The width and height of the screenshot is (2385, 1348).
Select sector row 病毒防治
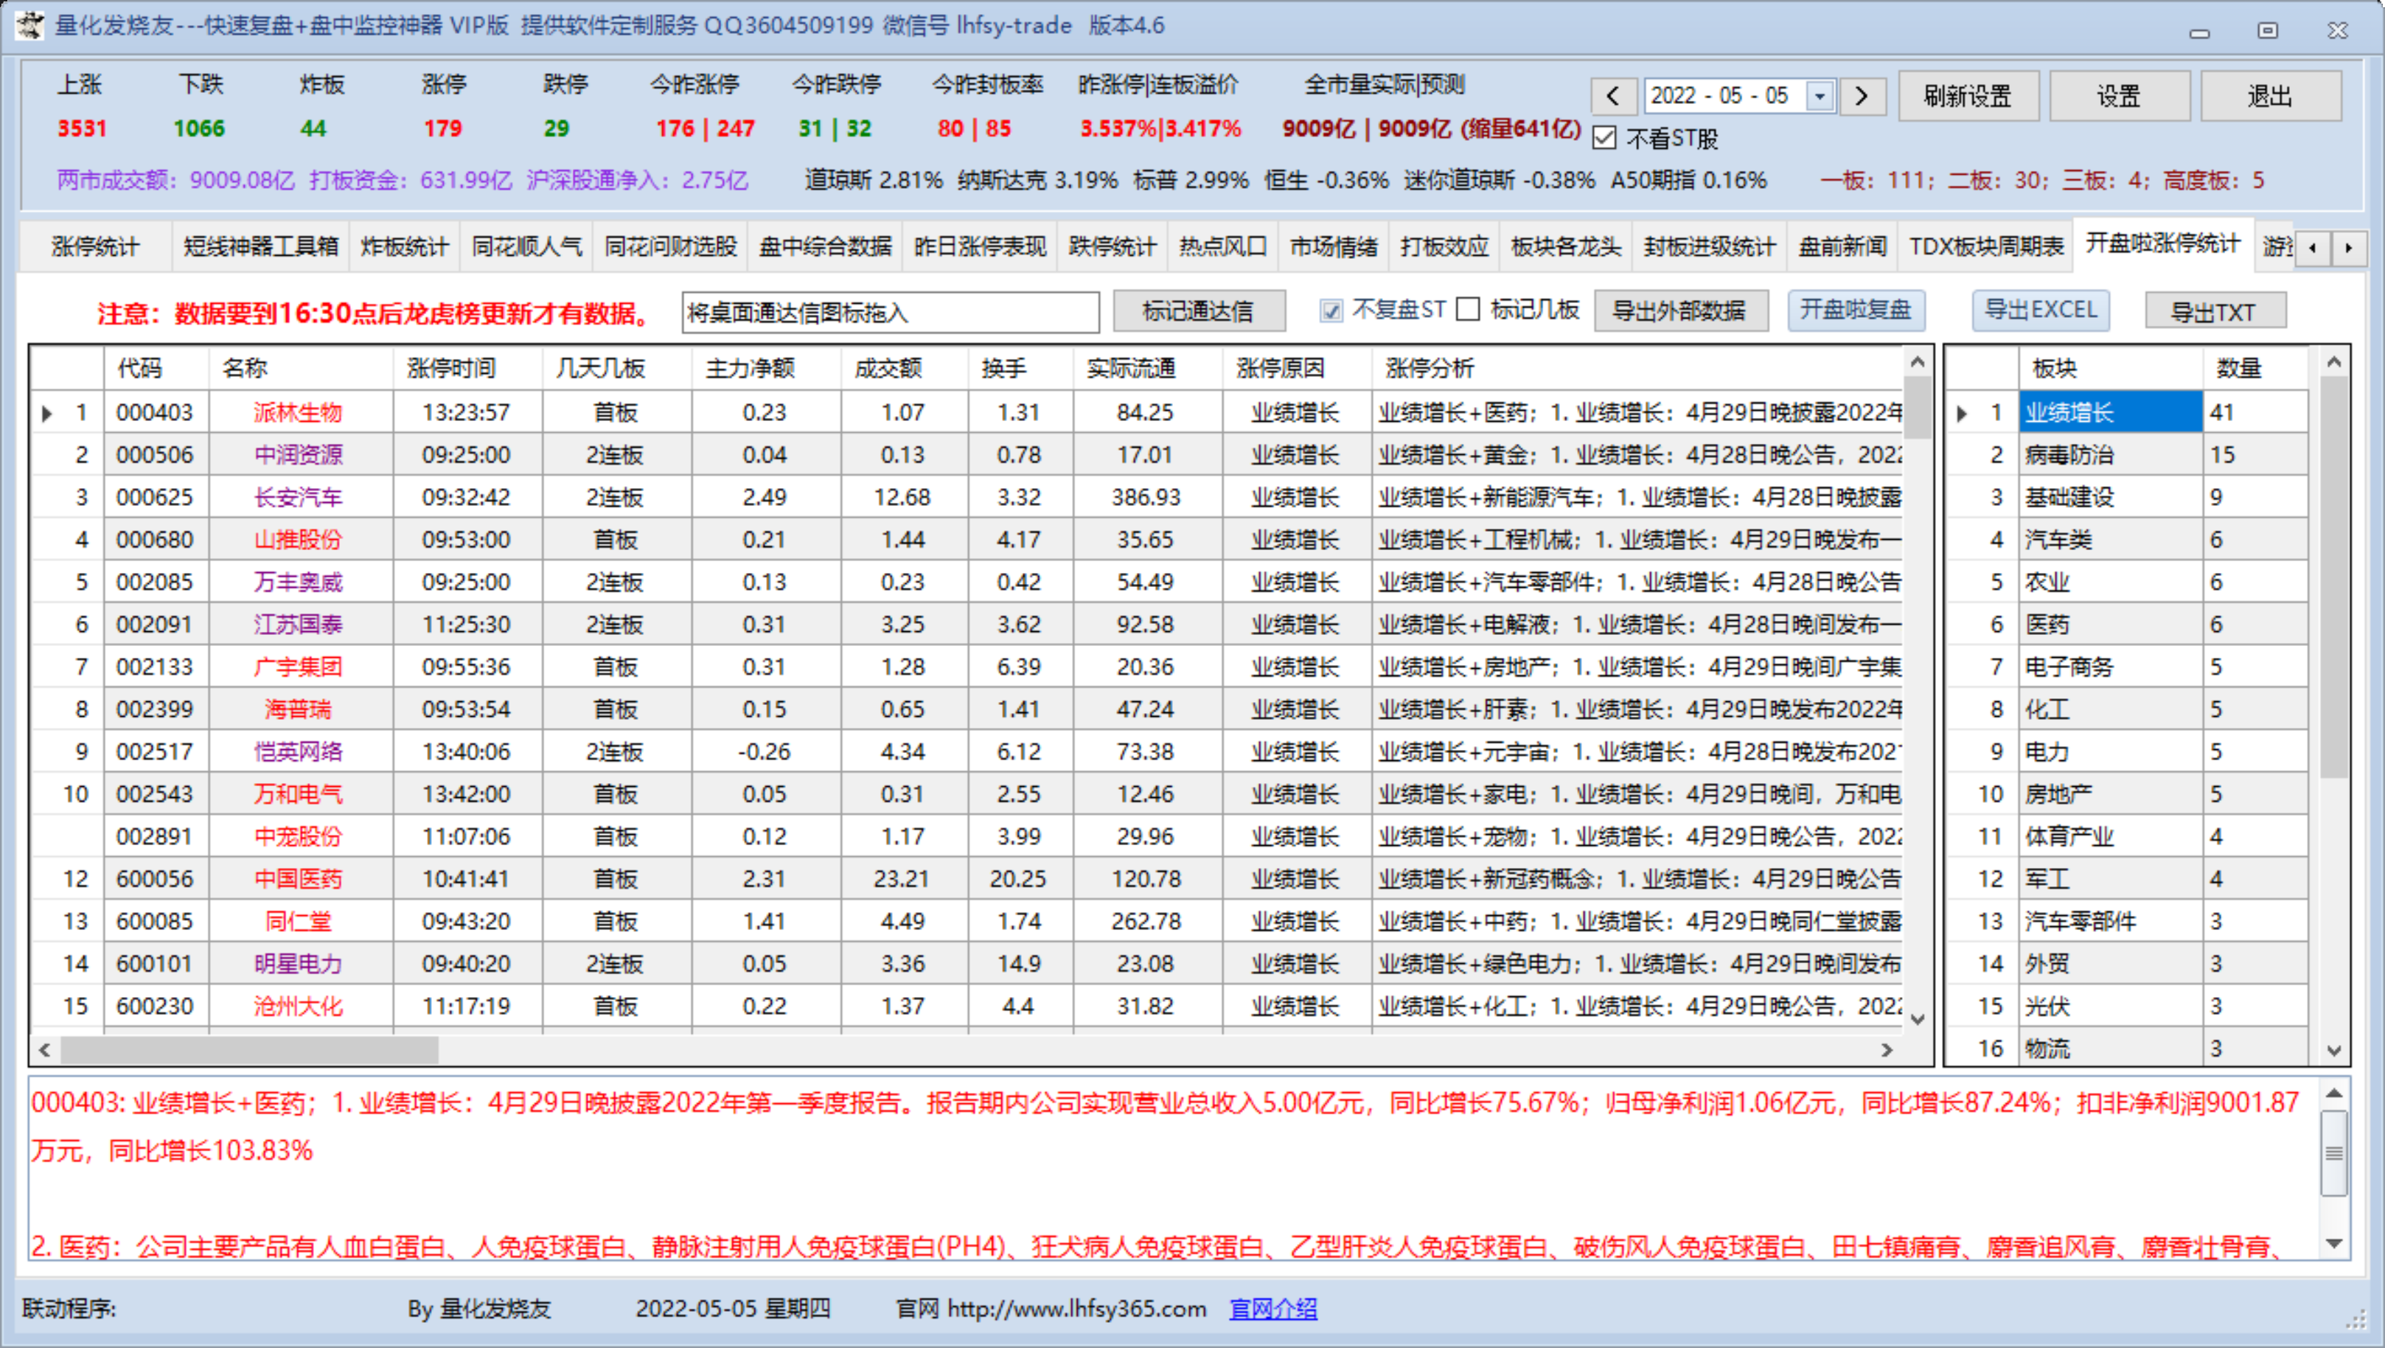click(2128, 454)
